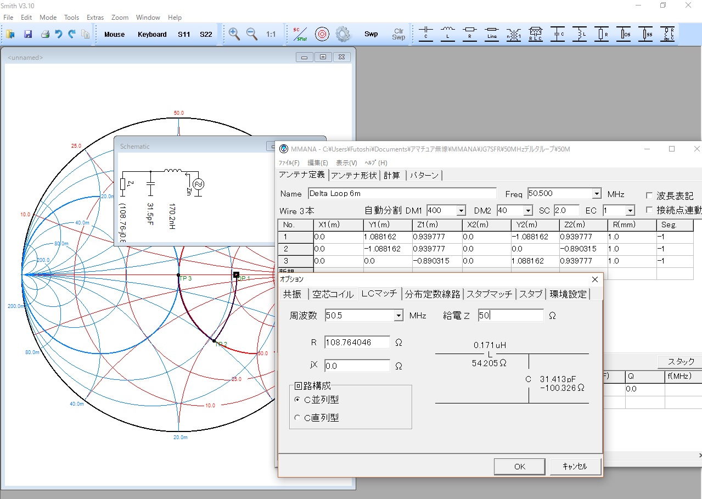
Task: Insert a series capacitor element
Action: [x=426, y=34]
